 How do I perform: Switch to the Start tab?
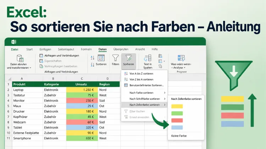[29, 49]
